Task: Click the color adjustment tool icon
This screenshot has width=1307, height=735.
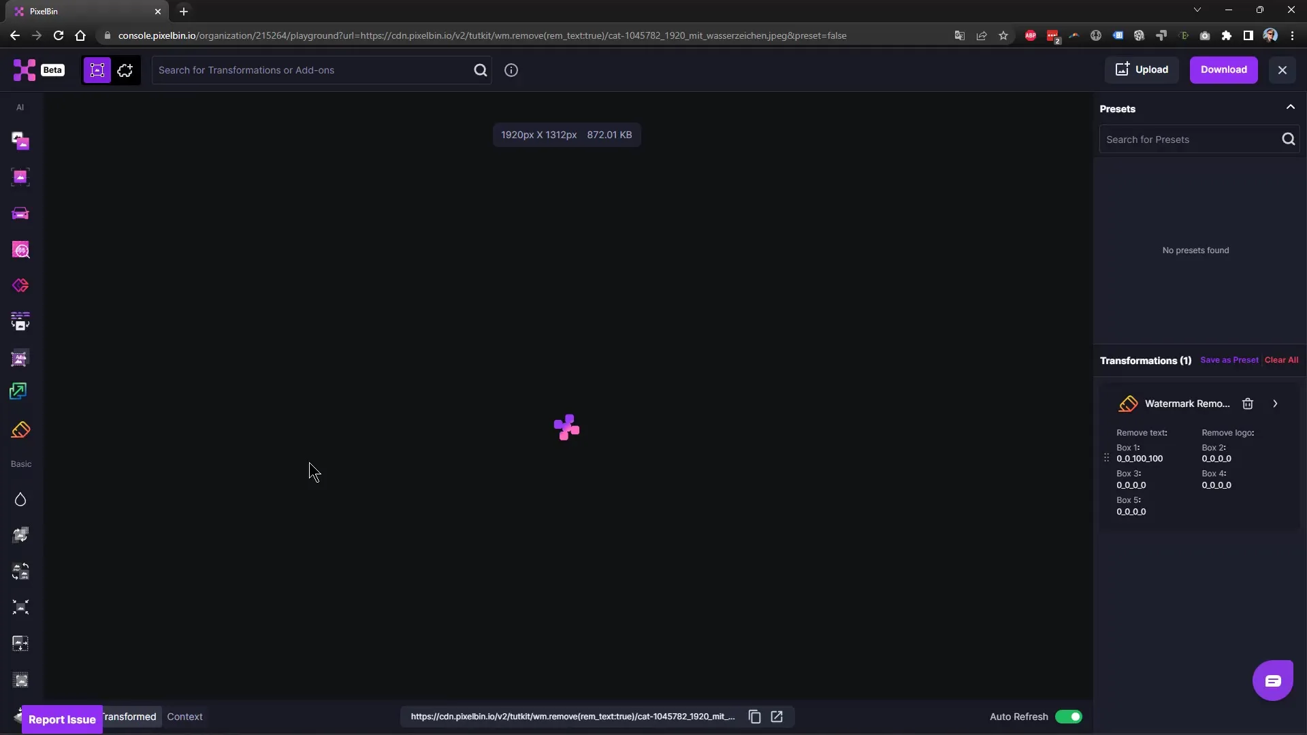Action: tap(20, 499)
